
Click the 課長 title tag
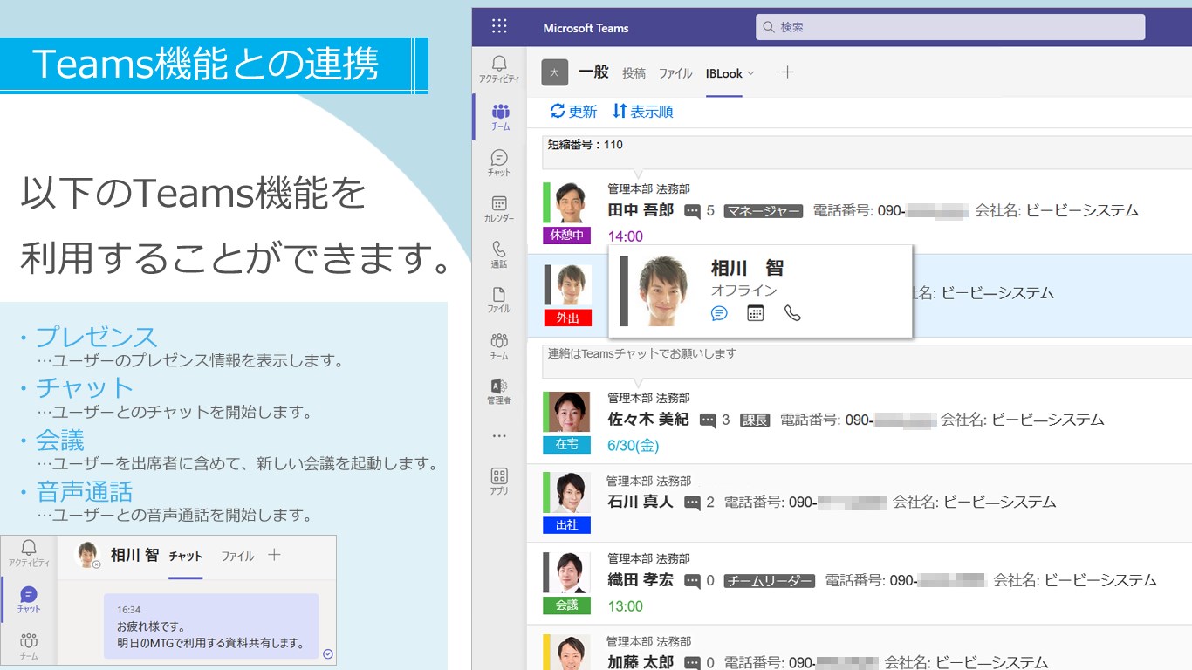[x=755, y=420]
